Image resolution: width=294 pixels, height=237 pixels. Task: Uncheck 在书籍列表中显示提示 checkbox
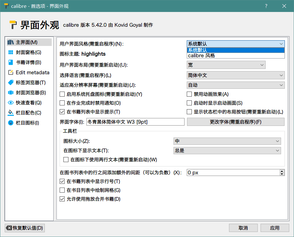tap(62, 112)
